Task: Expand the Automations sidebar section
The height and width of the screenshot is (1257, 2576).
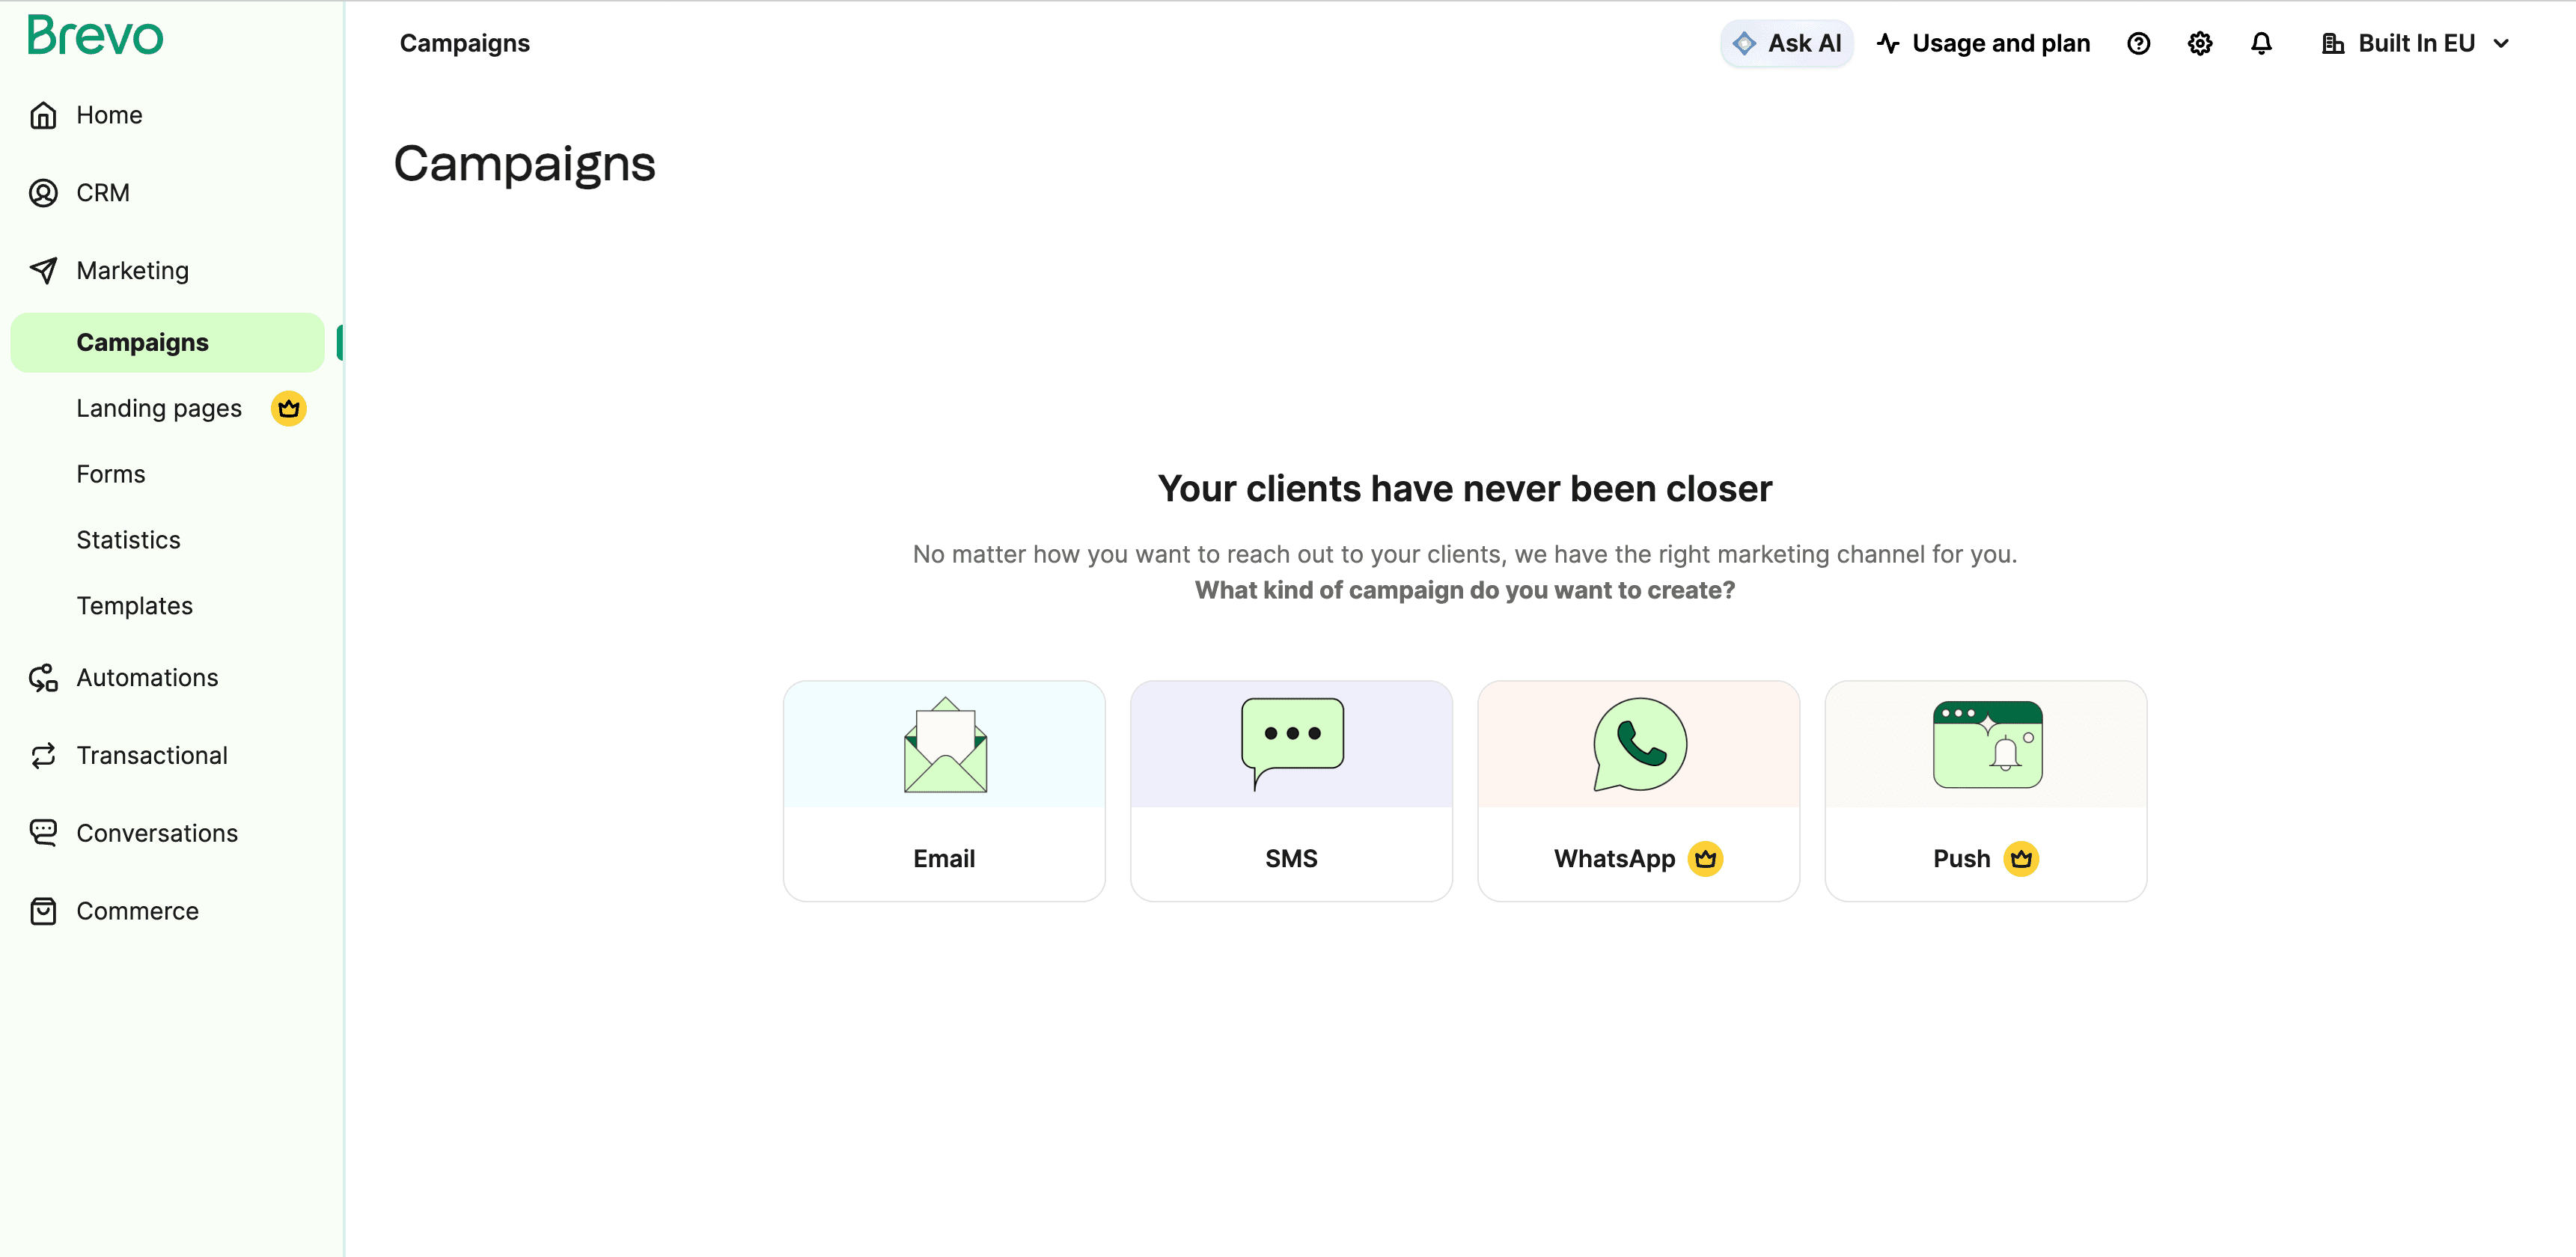Action: pyautogui.click(x=147, y=678)
